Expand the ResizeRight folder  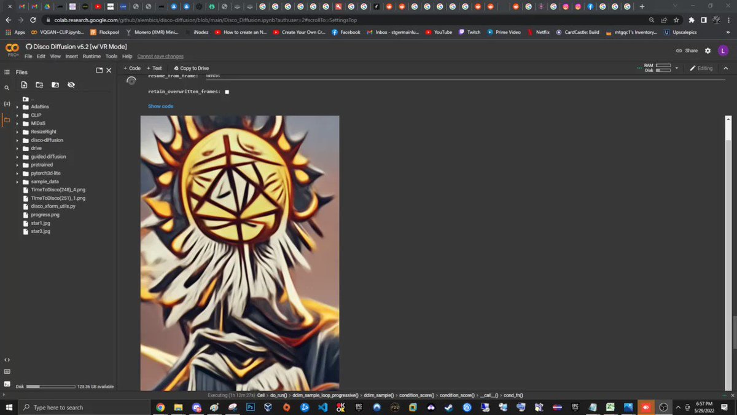(x=17, y=132)
